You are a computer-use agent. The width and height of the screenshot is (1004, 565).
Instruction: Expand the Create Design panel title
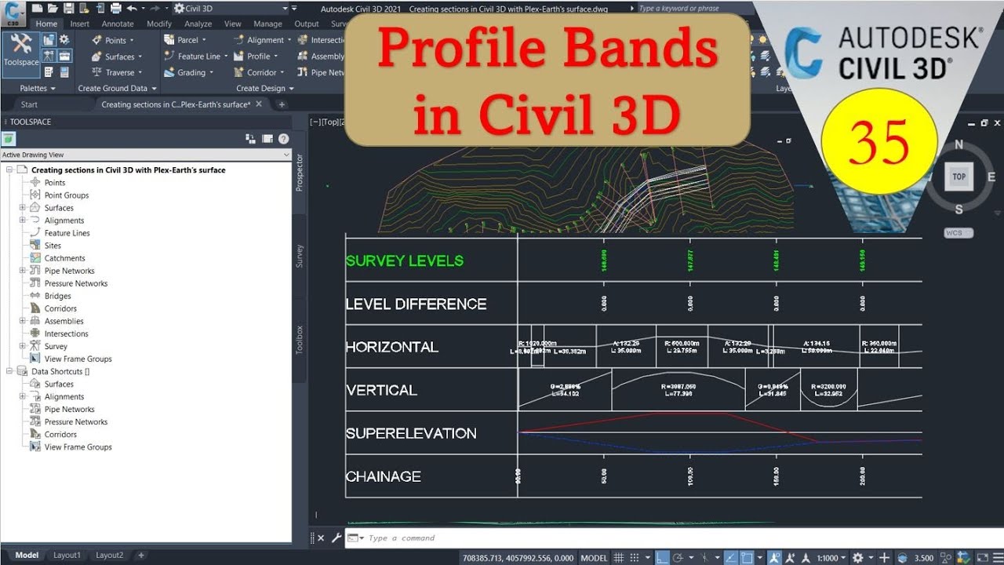point(265,89)
